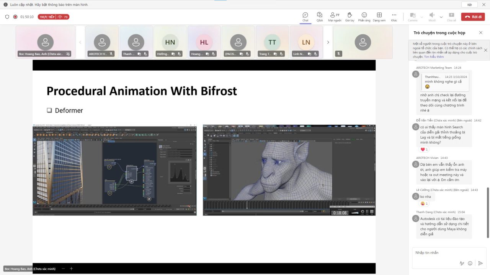Viewport: 490px width, 275px height.
Task: Open the Q&A panel
Action: [x=319, y=16]
